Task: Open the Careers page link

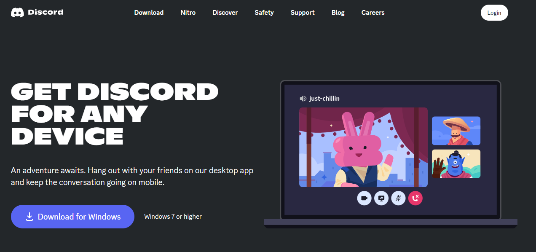Action: pyautogui.click(x=373, y=13)
